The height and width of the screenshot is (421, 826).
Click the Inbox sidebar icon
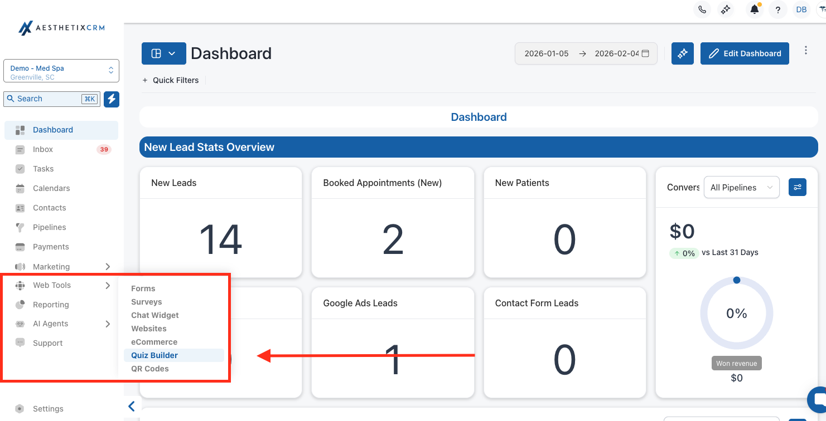click(20, 150)
